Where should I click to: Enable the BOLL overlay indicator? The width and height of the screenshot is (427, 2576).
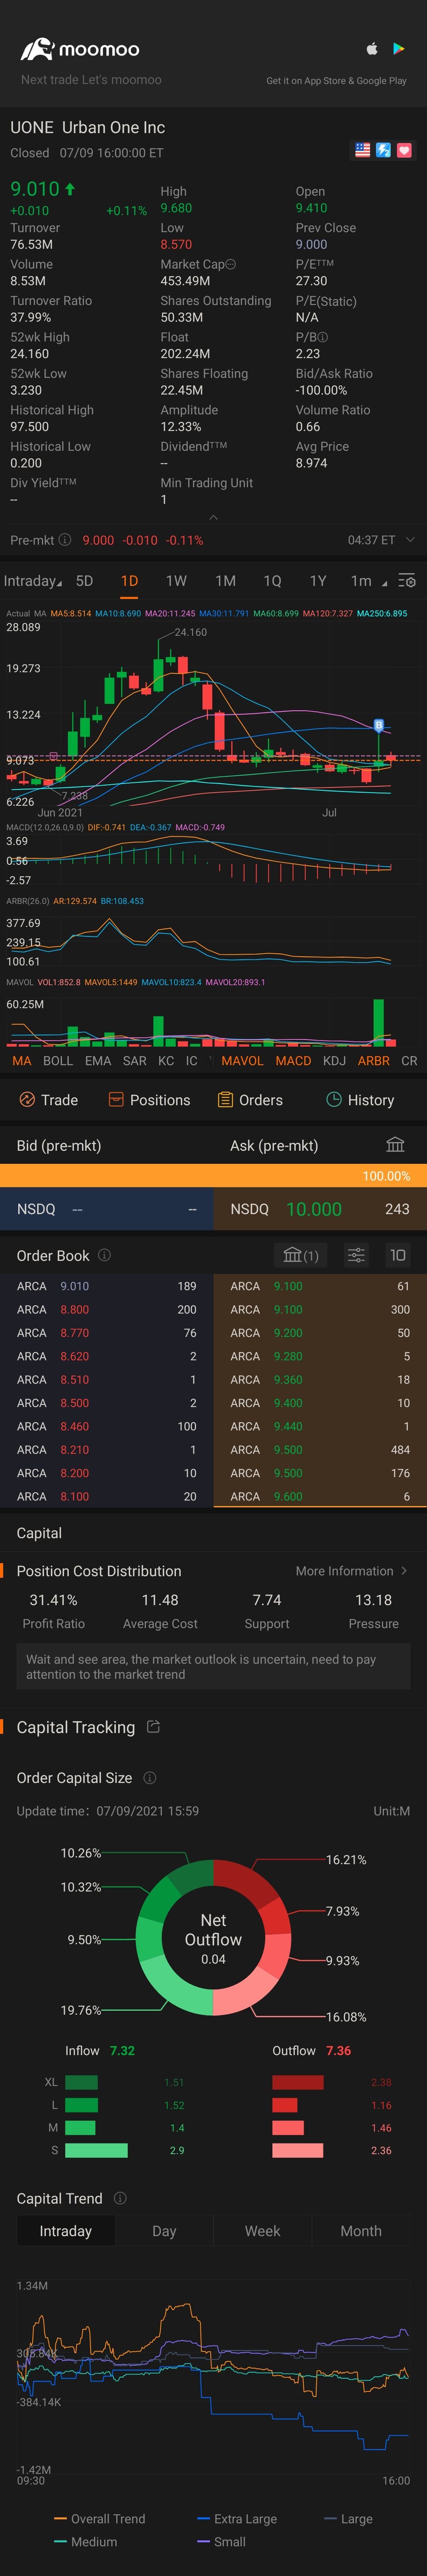pos(58,1061)
